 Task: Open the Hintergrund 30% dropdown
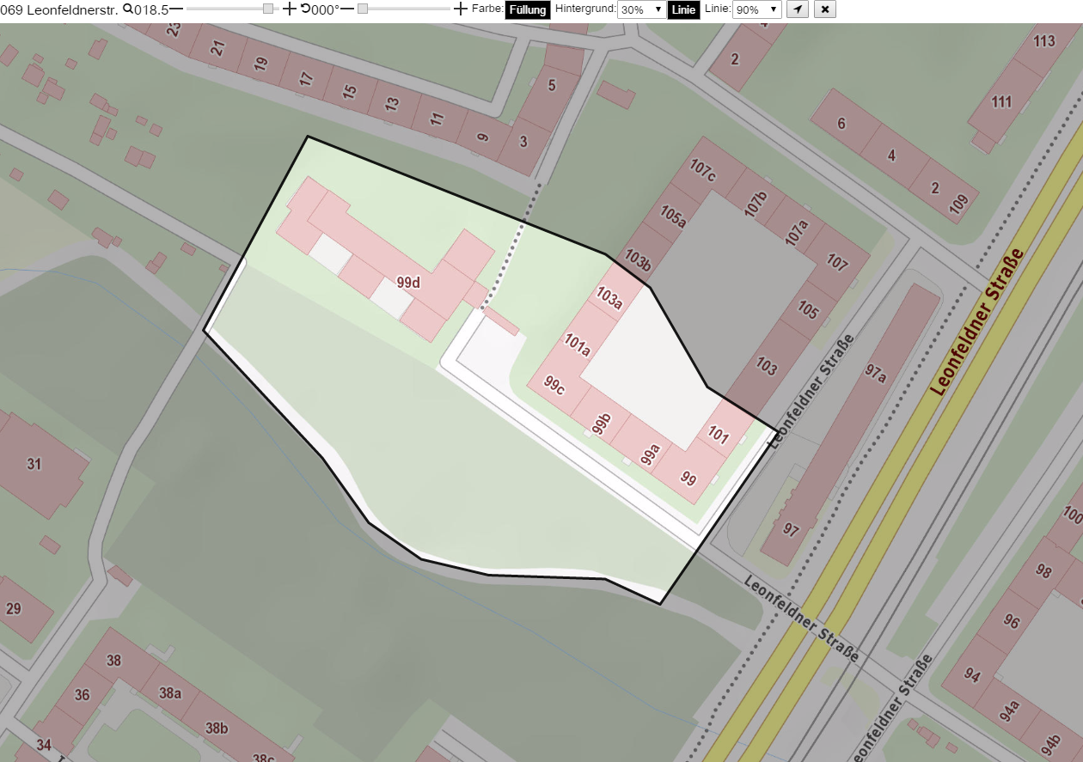click(x=641, y=9)
